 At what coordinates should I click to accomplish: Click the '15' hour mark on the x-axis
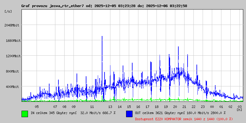[129, 106]
